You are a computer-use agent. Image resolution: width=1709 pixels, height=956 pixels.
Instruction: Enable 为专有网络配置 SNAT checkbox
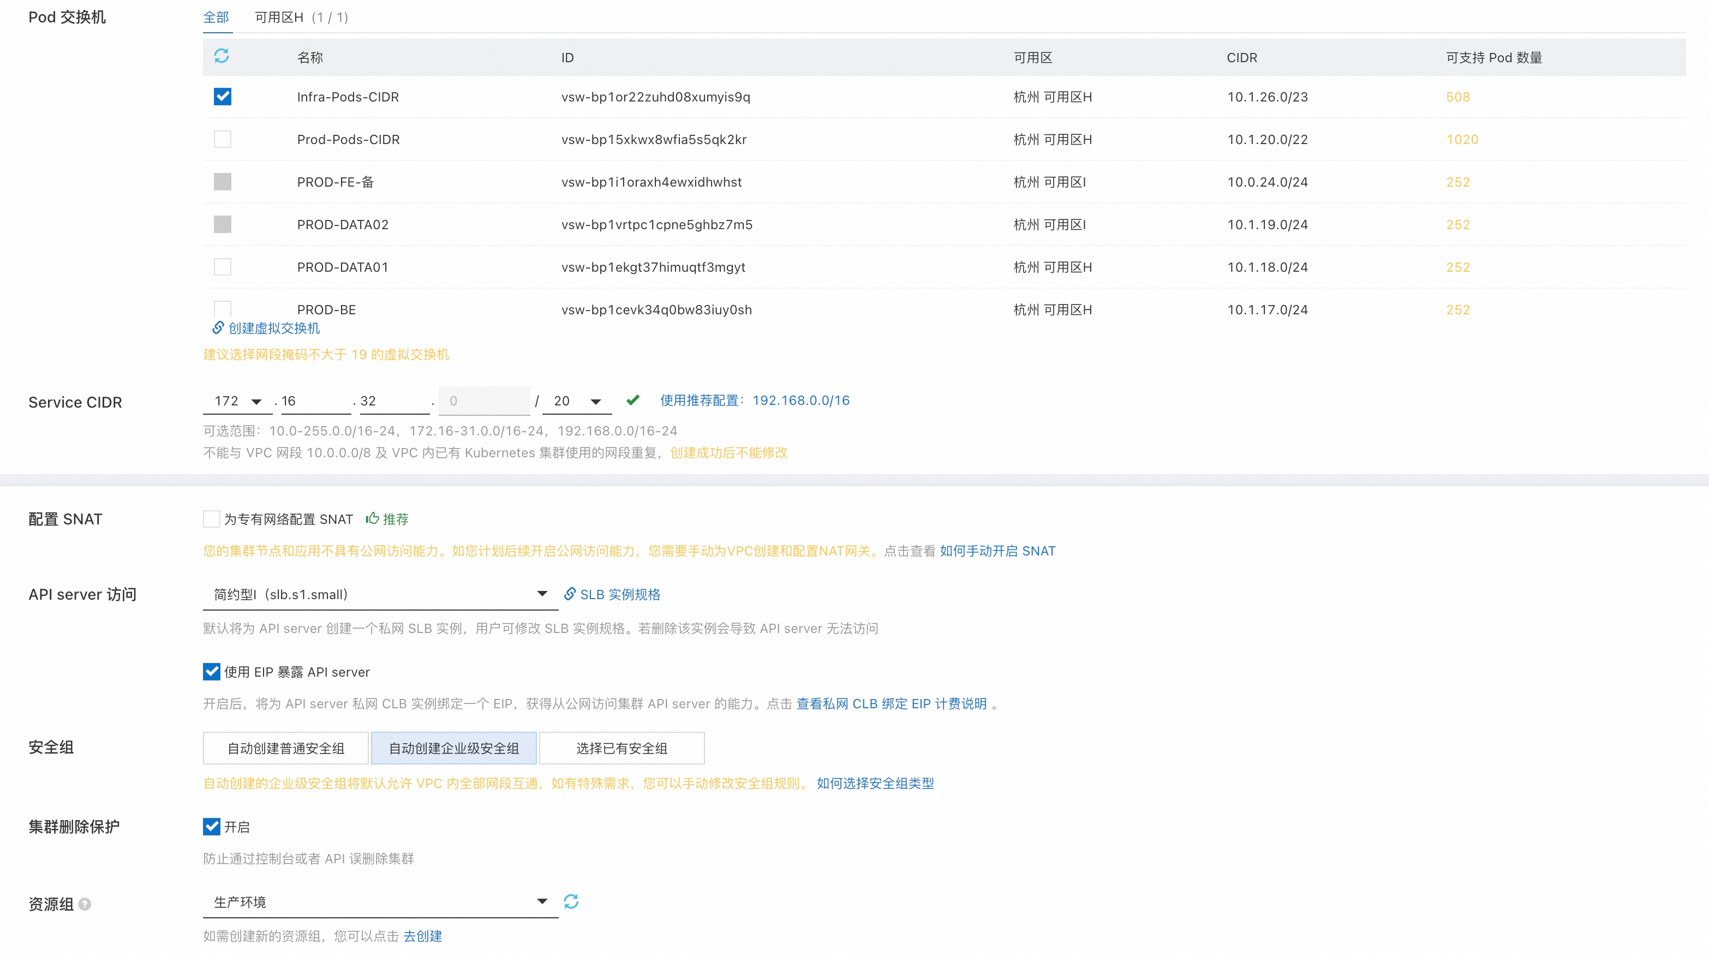(212, 519)
